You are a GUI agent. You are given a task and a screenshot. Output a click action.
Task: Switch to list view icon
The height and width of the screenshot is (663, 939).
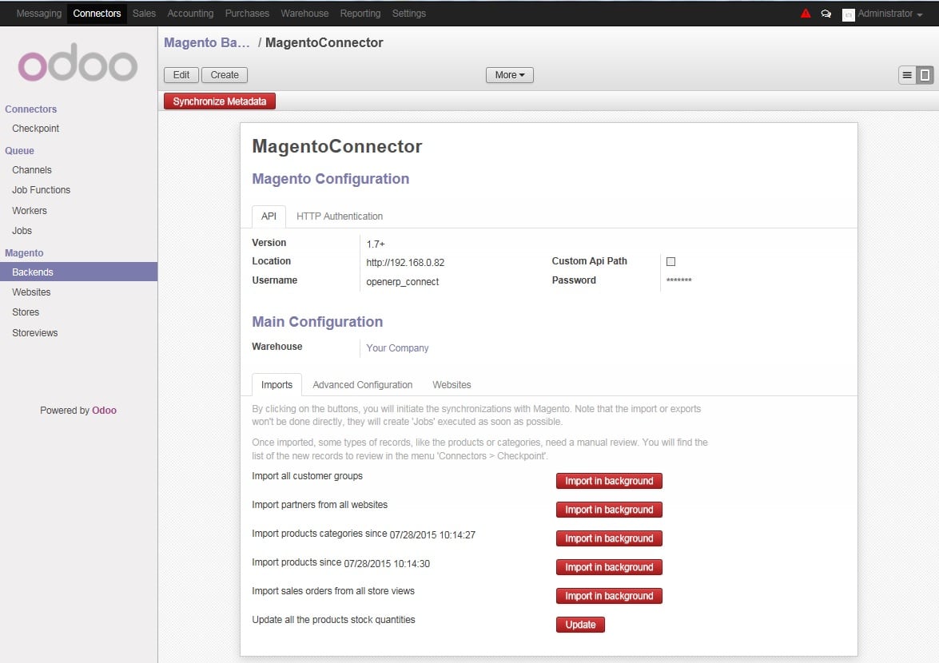[x=907, y=75]
